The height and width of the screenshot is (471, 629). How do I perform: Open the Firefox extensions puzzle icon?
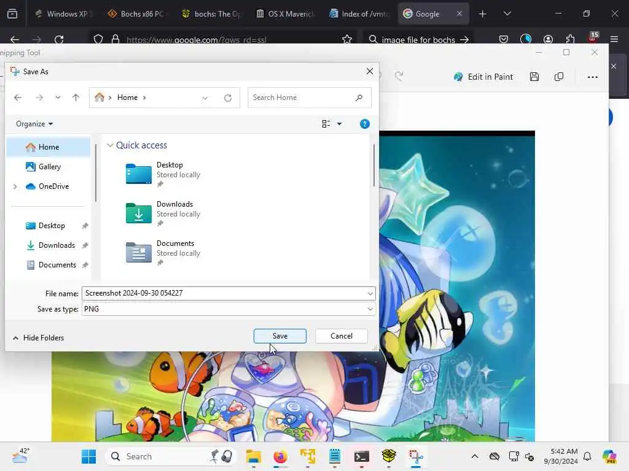(x=570, y=39)
